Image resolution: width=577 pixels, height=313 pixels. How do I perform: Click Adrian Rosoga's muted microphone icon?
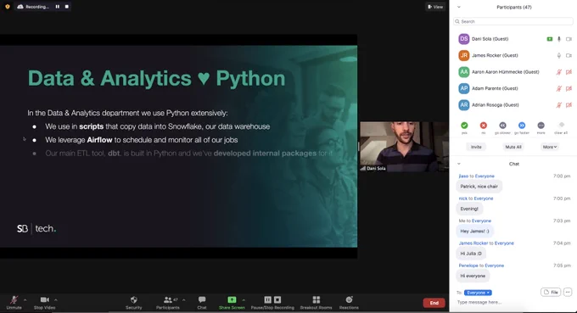pyautogui.click(x=559, y=105)
